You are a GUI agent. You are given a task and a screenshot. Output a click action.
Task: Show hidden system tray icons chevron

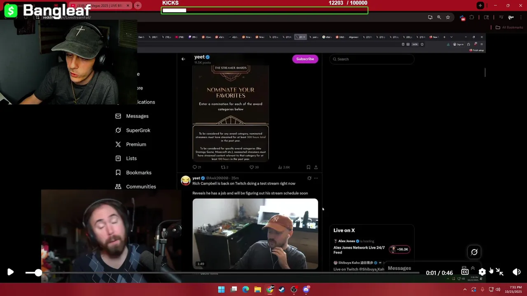[465, 289]
